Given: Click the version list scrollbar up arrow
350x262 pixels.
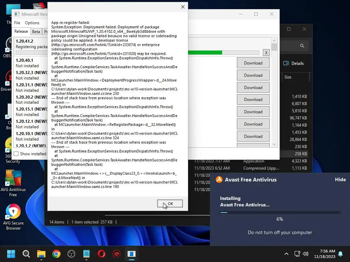Looking at the screenshot, I should pyautogui.click(x=274, y=41).
